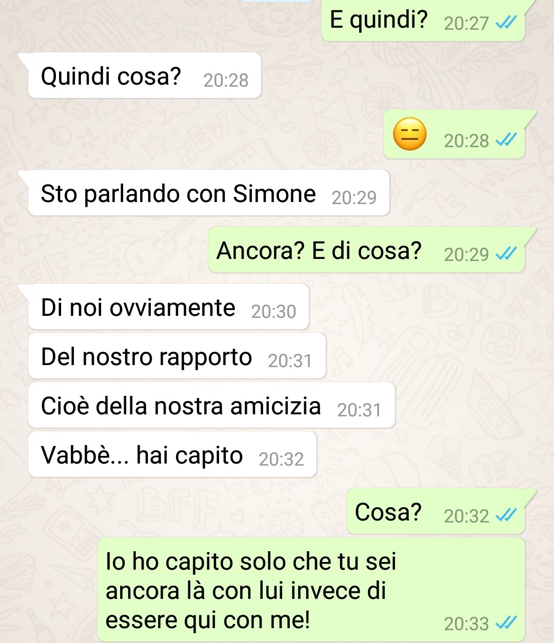
Task: Select 'Sto parlando con Simone' message
Action: point(209,193)
